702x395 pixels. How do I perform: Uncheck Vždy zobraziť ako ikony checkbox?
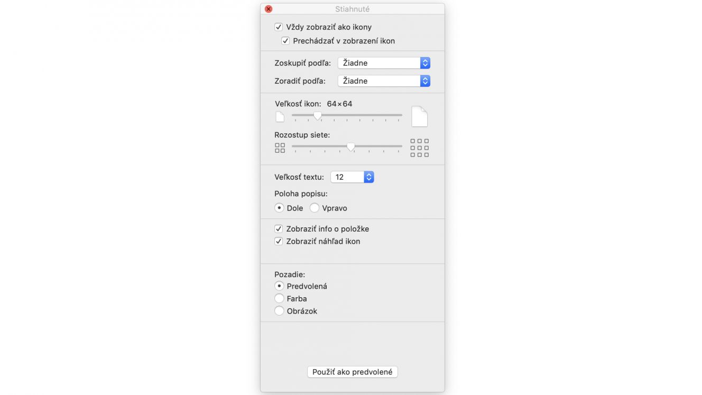coord(279,27)
